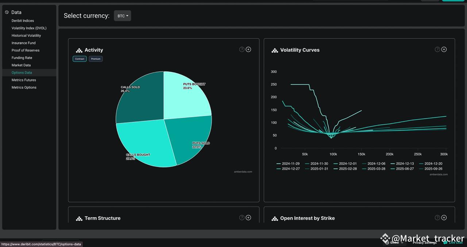Toggle 2024-11-29 curve in legend
467x247 pixels.
[288, 164]
